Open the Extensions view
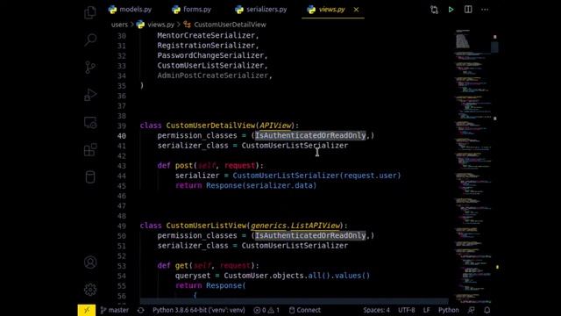Viewport: 561px width, 316px height. coord(90,150)
